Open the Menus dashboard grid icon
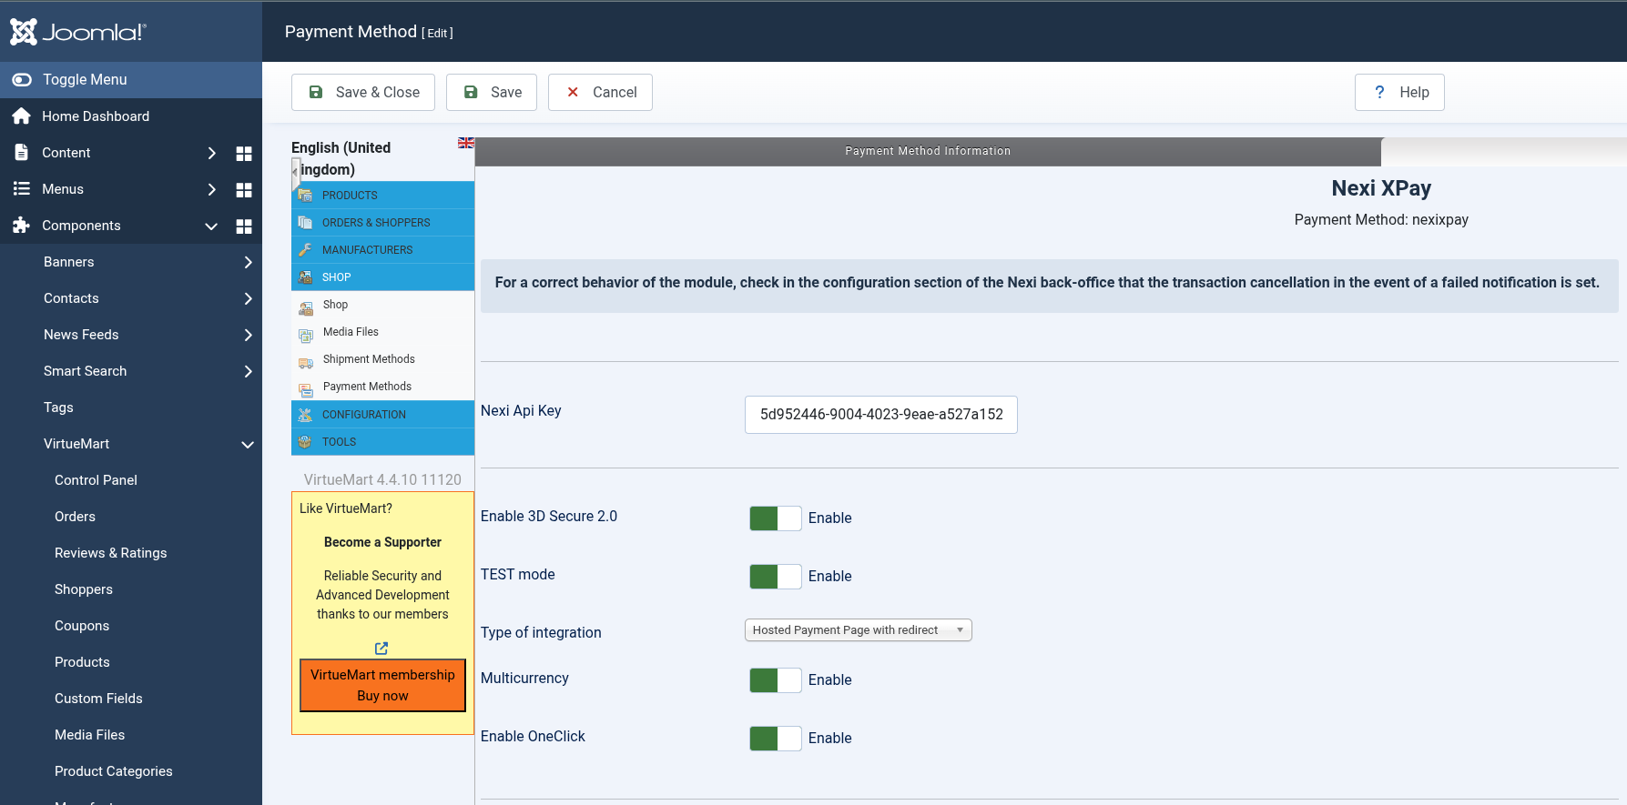The height and width of the screenshot is (805, 1627). (x=244, y=190)
